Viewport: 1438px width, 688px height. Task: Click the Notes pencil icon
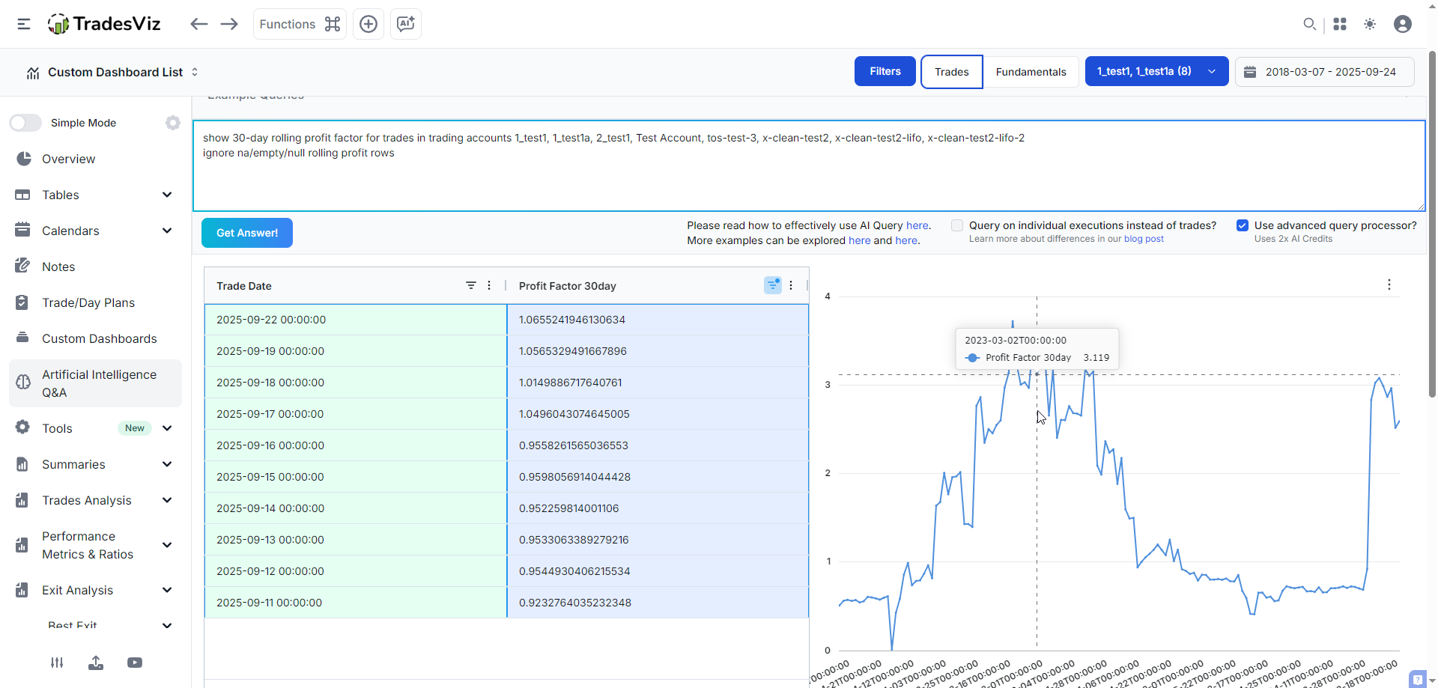[x=22, y=267]
